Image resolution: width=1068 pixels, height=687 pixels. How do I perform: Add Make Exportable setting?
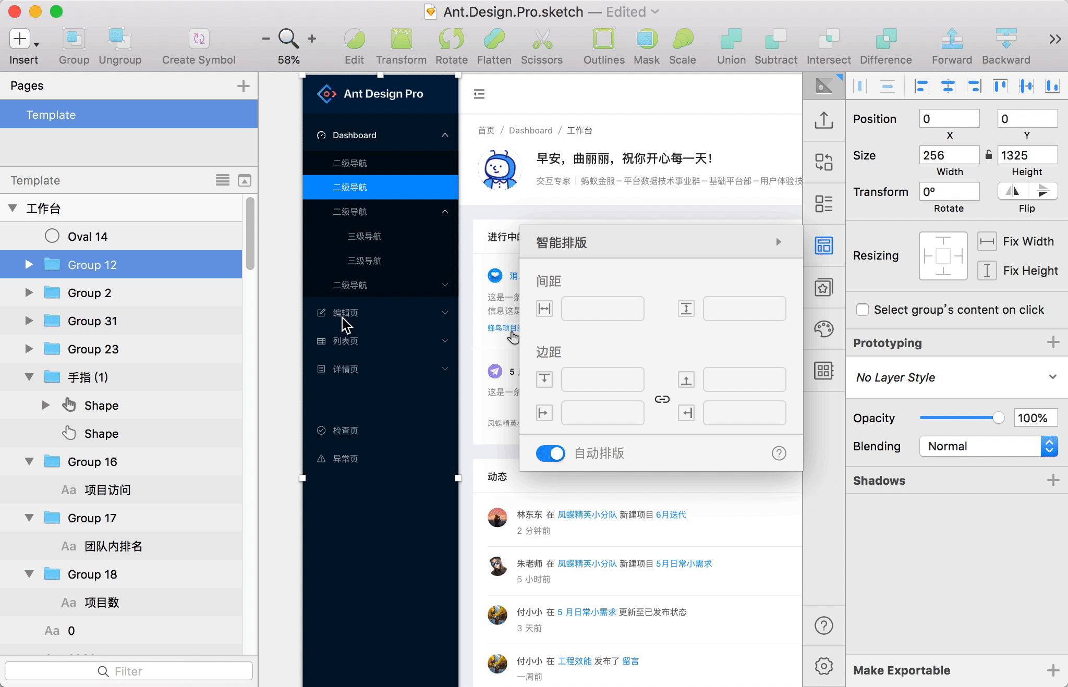point(1053,670)
